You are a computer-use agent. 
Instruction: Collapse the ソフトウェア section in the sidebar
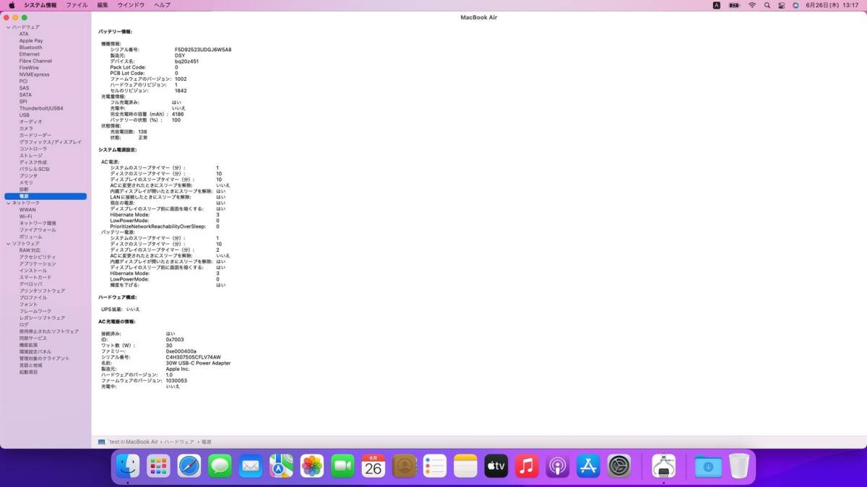click(8, 244)
